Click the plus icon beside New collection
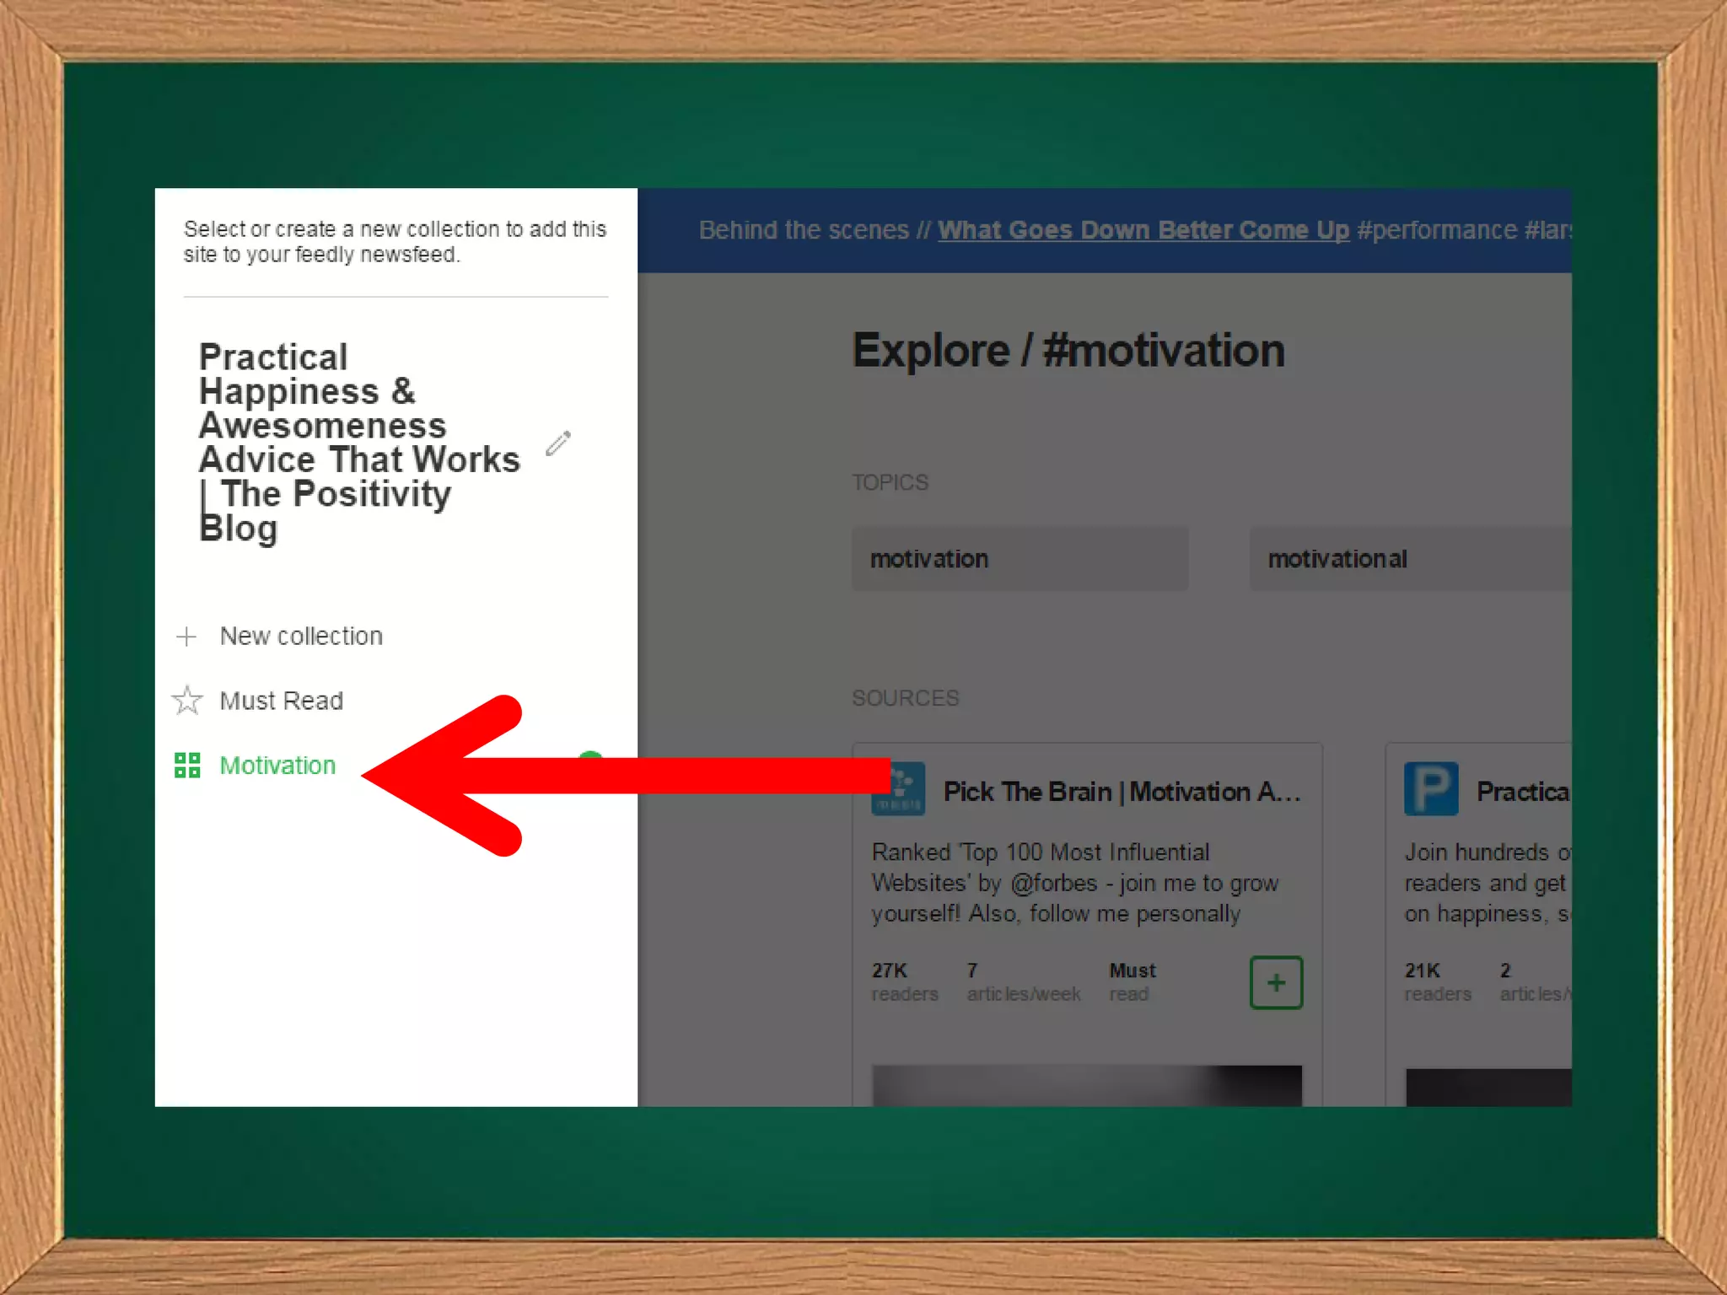 pyautogui.click(x=186, y=636)
